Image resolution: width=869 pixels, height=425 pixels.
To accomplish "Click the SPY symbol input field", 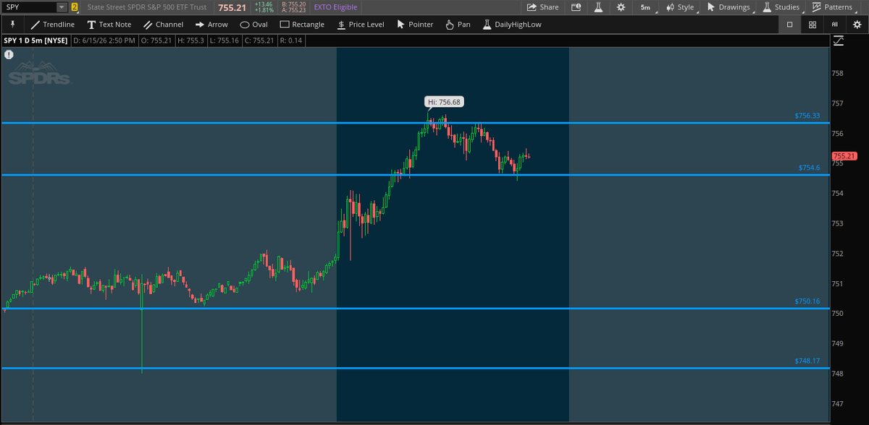I will coord(29,7).
